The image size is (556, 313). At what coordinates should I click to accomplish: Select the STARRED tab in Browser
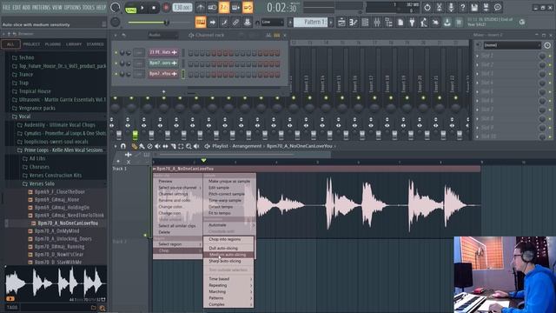pos(95,44)
